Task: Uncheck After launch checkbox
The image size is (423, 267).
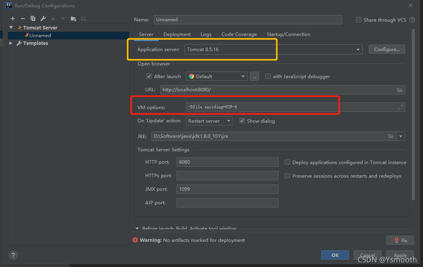Action: click(x=149, y=76)
